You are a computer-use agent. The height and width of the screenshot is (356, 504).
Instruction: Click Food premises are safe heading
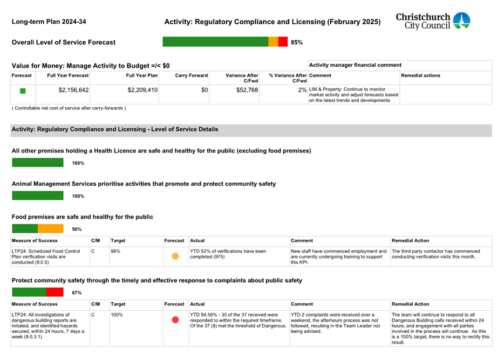[x=82, y=217]
